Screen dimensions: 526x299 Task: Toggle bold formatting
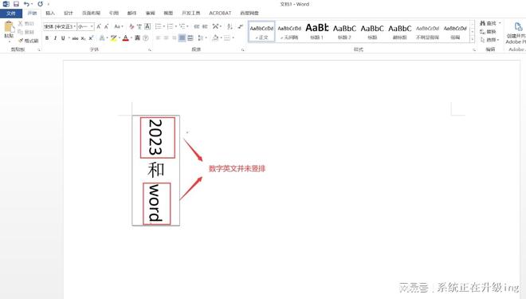47,38
